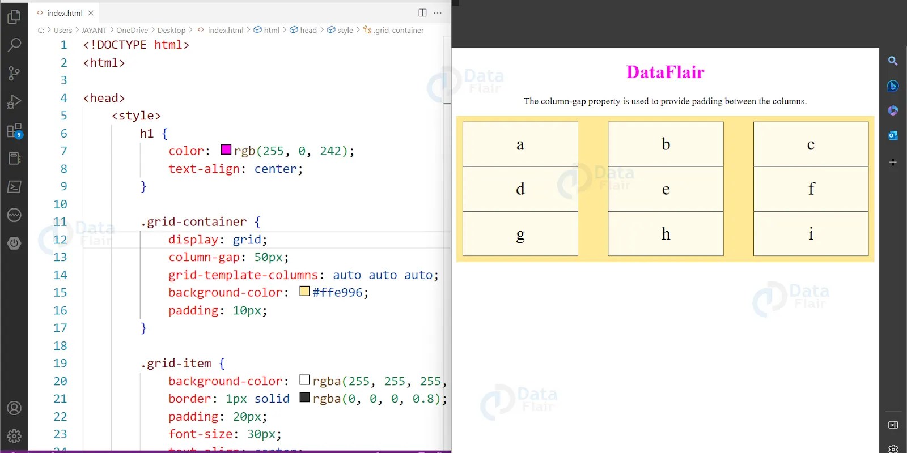The image size is (907, 453).
Task: Click line number 13 in the gutter
Action: point(60,257)
